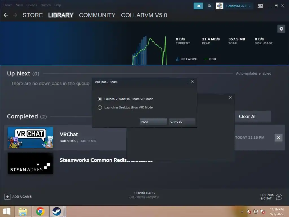This screenshot has height=217, width=289.
Task: Click Steamworks Common Redistributables title
Action: (106, 160)
